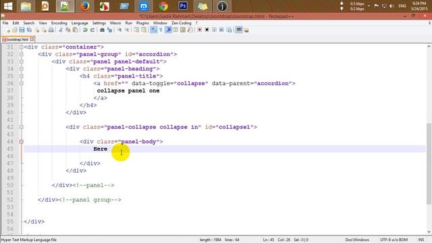Open the Replace dialog toolbar icon
432x243 pixels.
pos(109,30)
